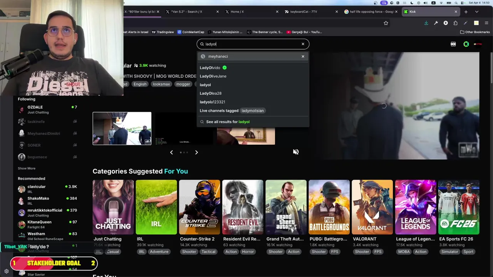This screenshot has height=277, width=493.
Task: Open Tradingview bookmark
Action: 163,32
